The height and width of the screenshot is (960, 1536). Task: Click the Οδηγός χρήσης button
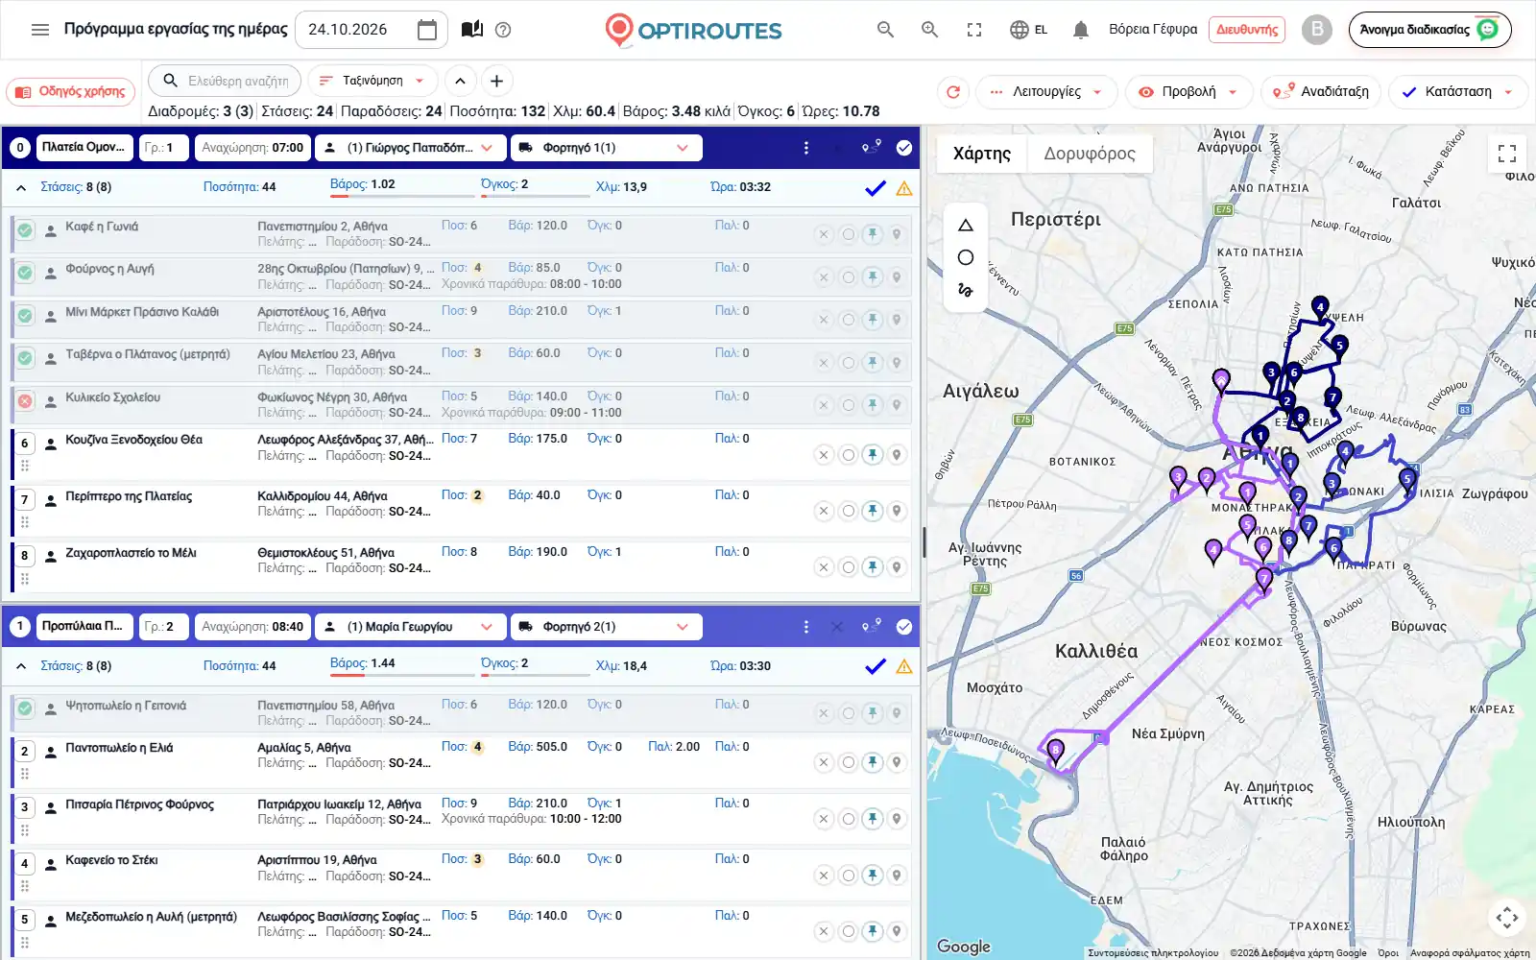[71, 92]
